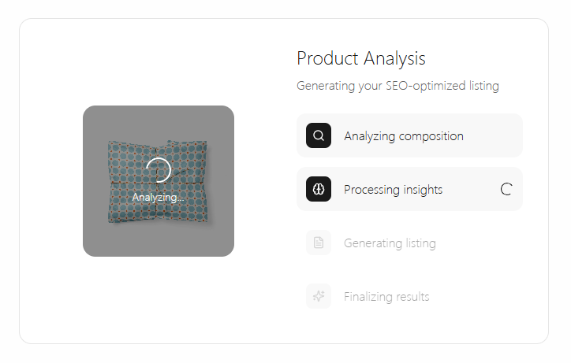Click the Generating listing step label
Screen dimensions: 571x363
[390, 243]
